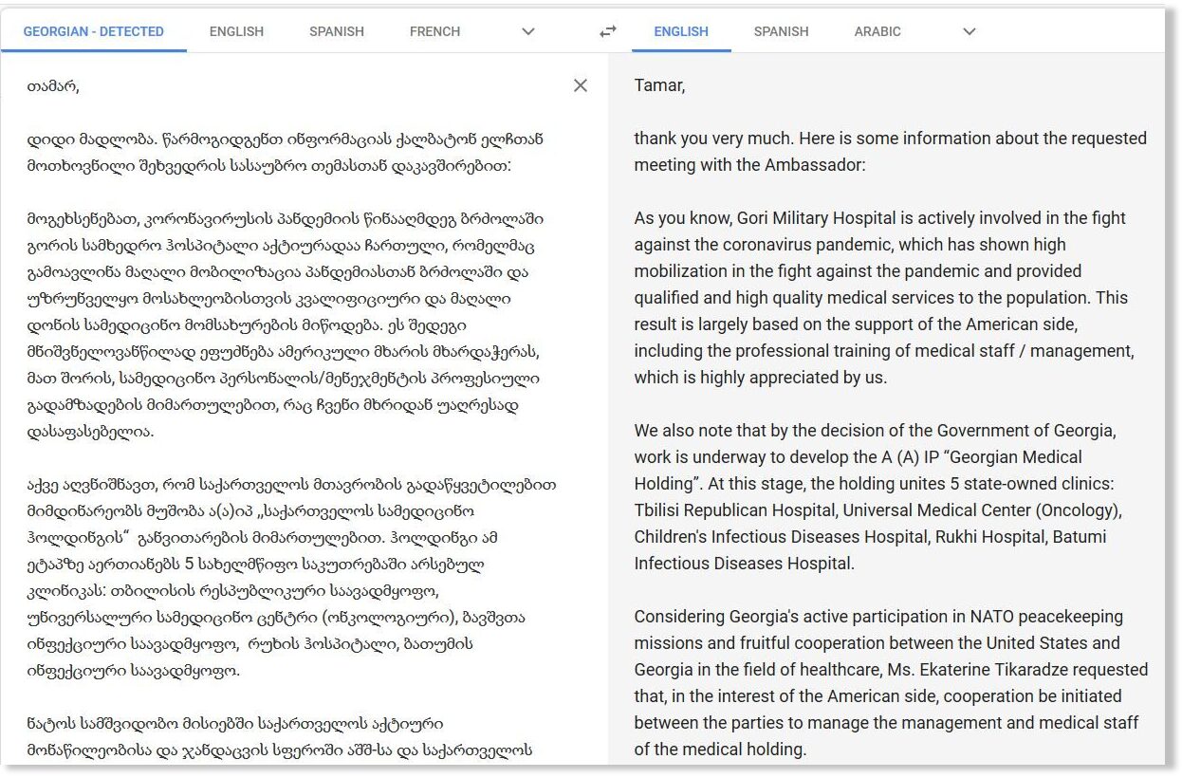Click the 'Tbilisi Republican Hospital' translation line

pos(877,510)
